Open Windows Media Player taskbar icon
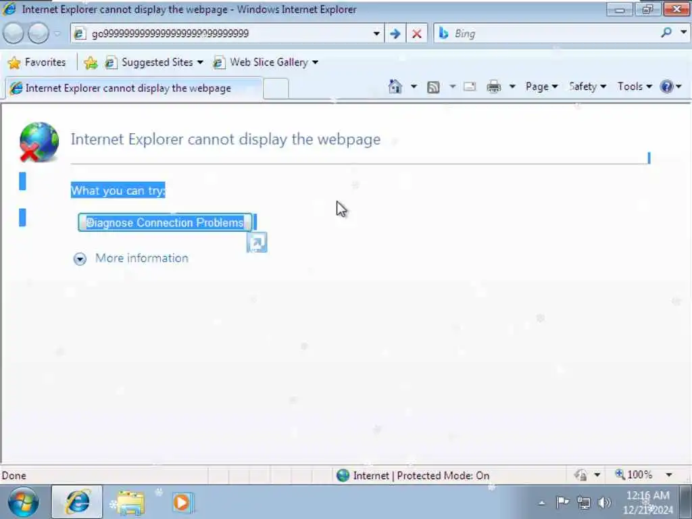The height and width of the screenshot is (519, 692). [182, 502]
